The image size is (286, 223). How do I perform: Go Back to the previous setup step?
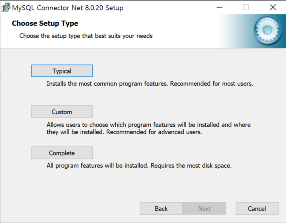point(161,208)
